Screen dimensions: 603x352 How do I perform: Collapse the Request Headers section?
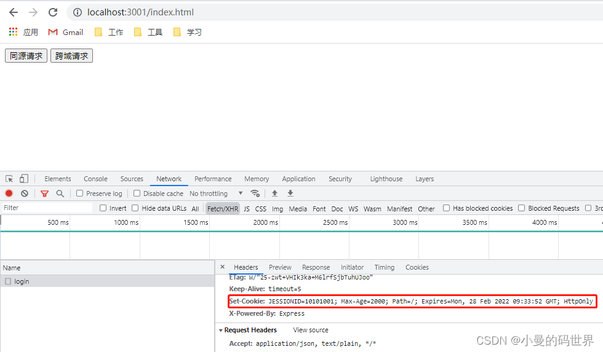(x=221, y=330)
